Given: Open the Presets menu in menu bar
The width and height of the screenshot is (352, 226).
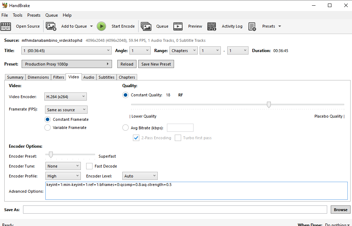Looking at the screenshot, I should (34, 15).
